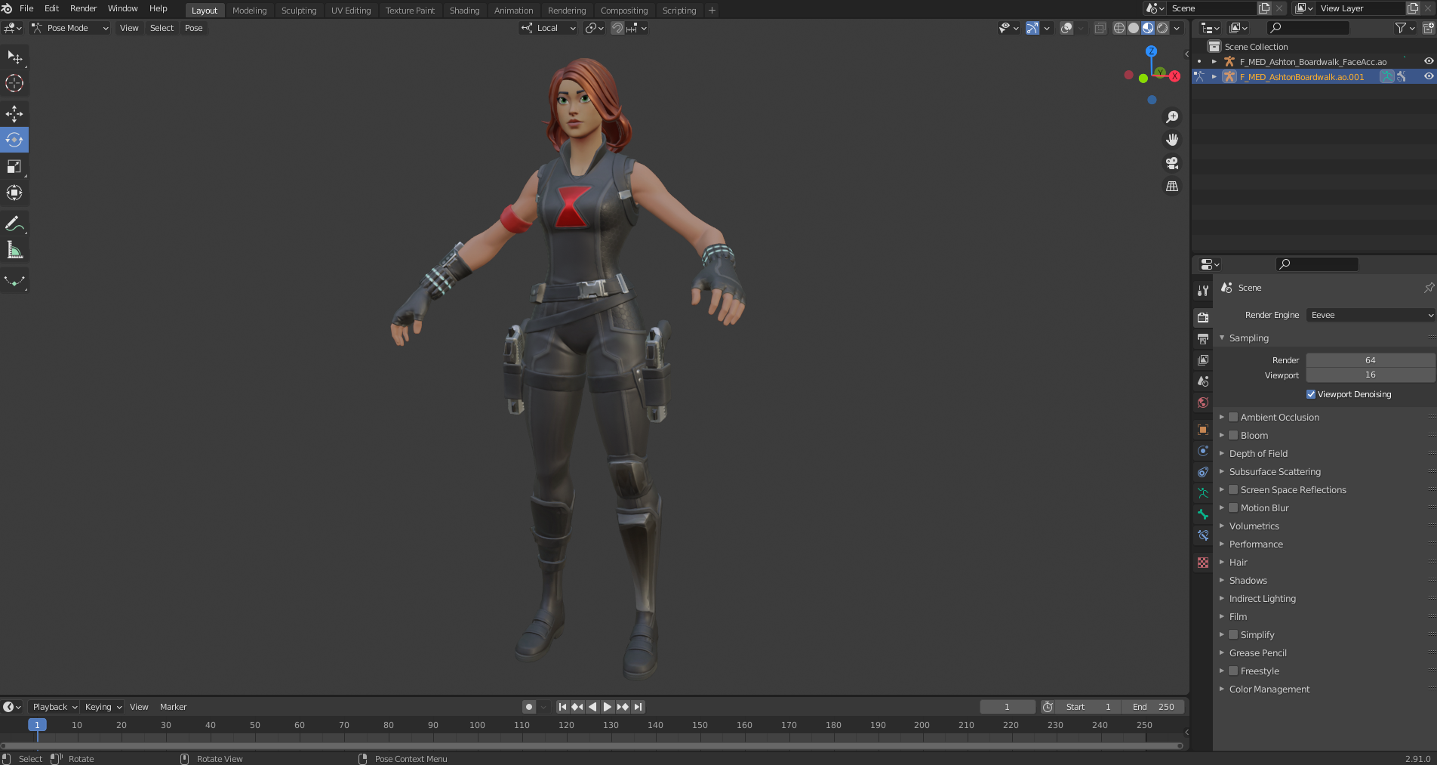This screenshot has width=1437, height=765.
Task: Open the Bone properties tab
Action: (x=1203, y=514)
